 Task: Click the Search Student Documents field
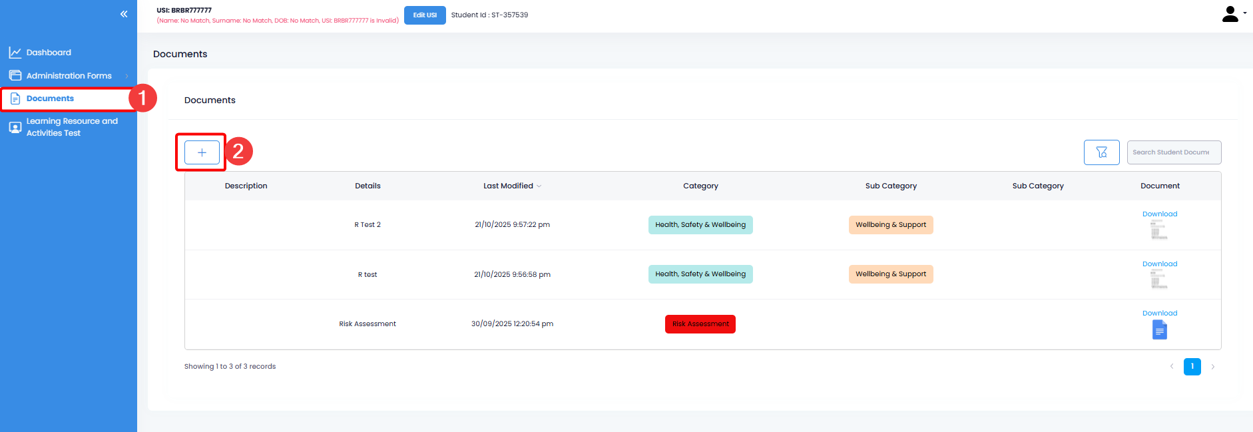click(x=1173, y=152)
